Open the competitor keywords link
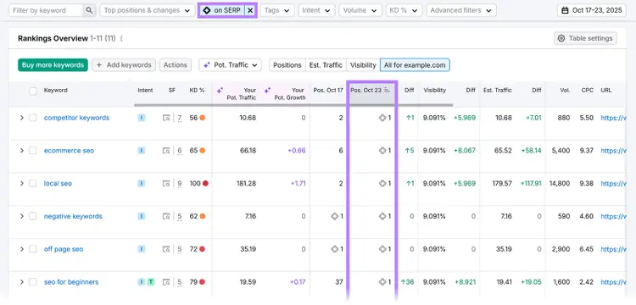The height and width of the screenshot is (305, 636). pos(76,118)
